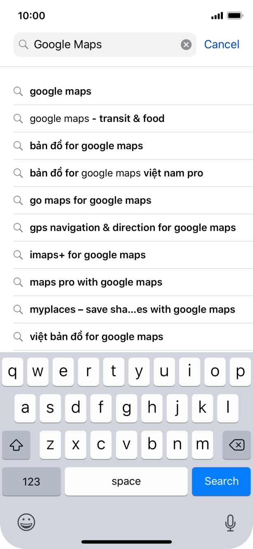
Task: Tap the magnifying glass in the search bar
Action: coord(24,44)
